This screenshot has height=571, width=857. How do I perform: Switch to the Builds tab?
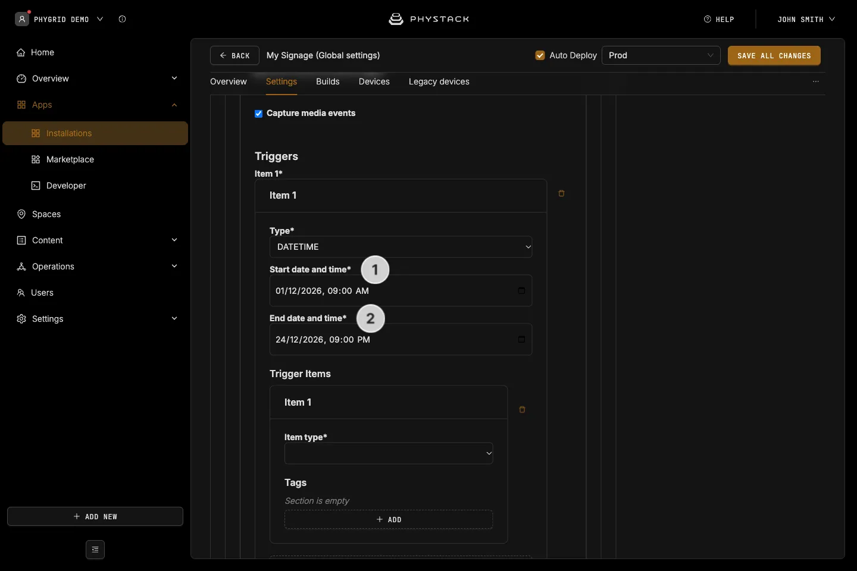coord(328,81)
